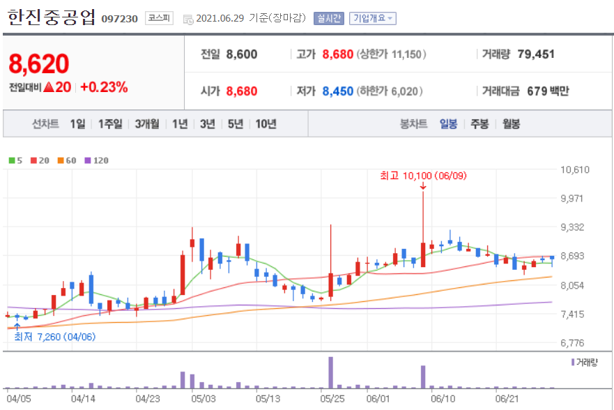The height and width of the screenshot is (410, 614).
Task: Select the 3개월 line chart tab
Action: [147, 124]
